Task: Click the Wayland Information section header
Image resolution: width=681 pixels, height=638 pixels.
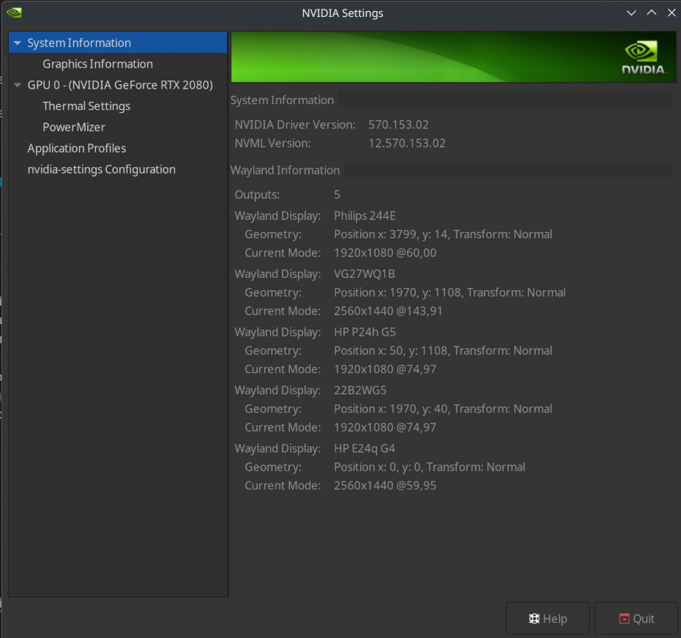Action: tap(285, 171)
